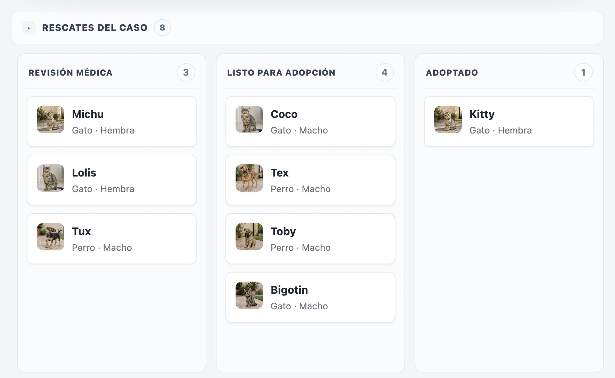
Task: Open Kitty's cat photo thumbnail
Action: click(448, 119)
